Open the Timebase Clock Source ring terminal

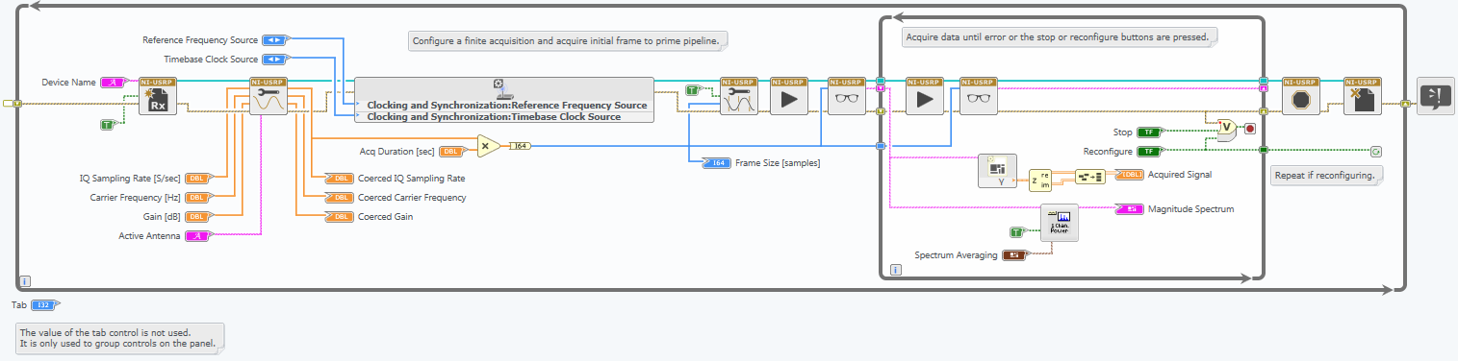(274, 60)
